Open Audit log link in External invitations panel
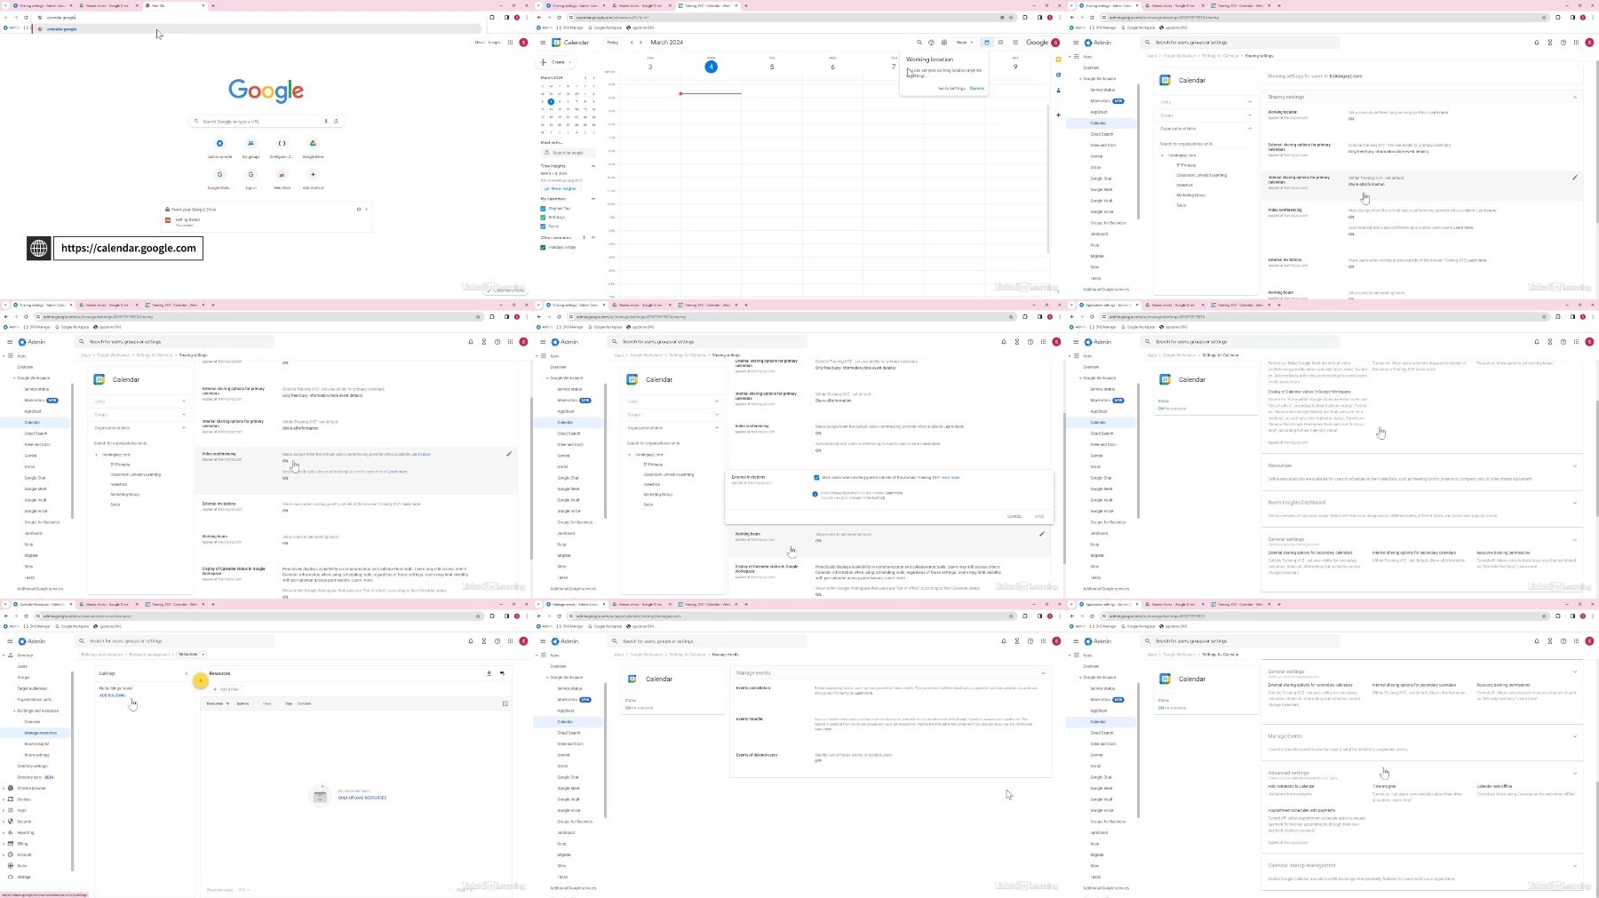1599x898 pixels. point(879,498)
